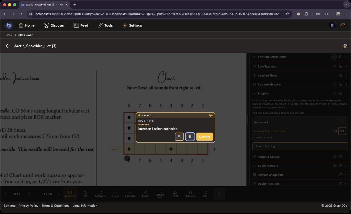Viewport: 351px width, 214px height.
Task: Toggle the Dashboard panel button
Action: point(70,194)
